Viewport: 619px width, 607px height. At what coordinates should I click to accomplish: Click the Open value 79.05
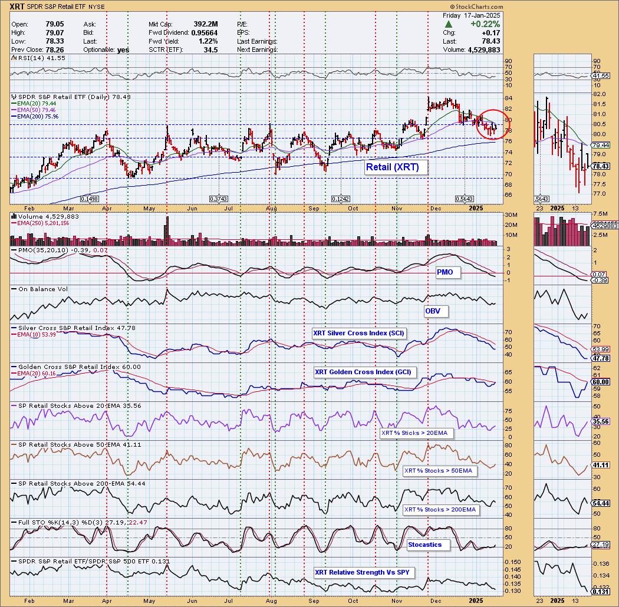click(55, 25)
